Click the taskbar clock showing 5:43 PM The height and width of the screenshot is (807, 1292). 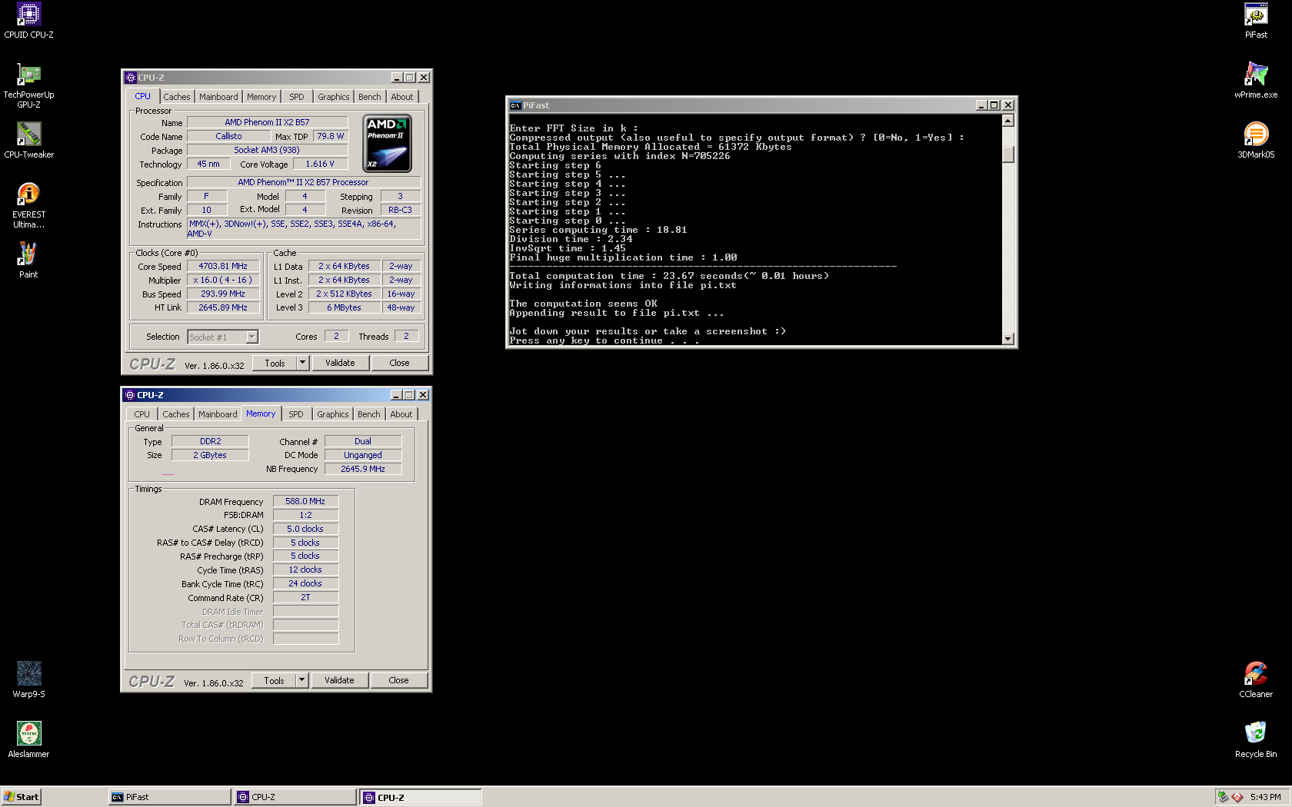pos(1265,797)
